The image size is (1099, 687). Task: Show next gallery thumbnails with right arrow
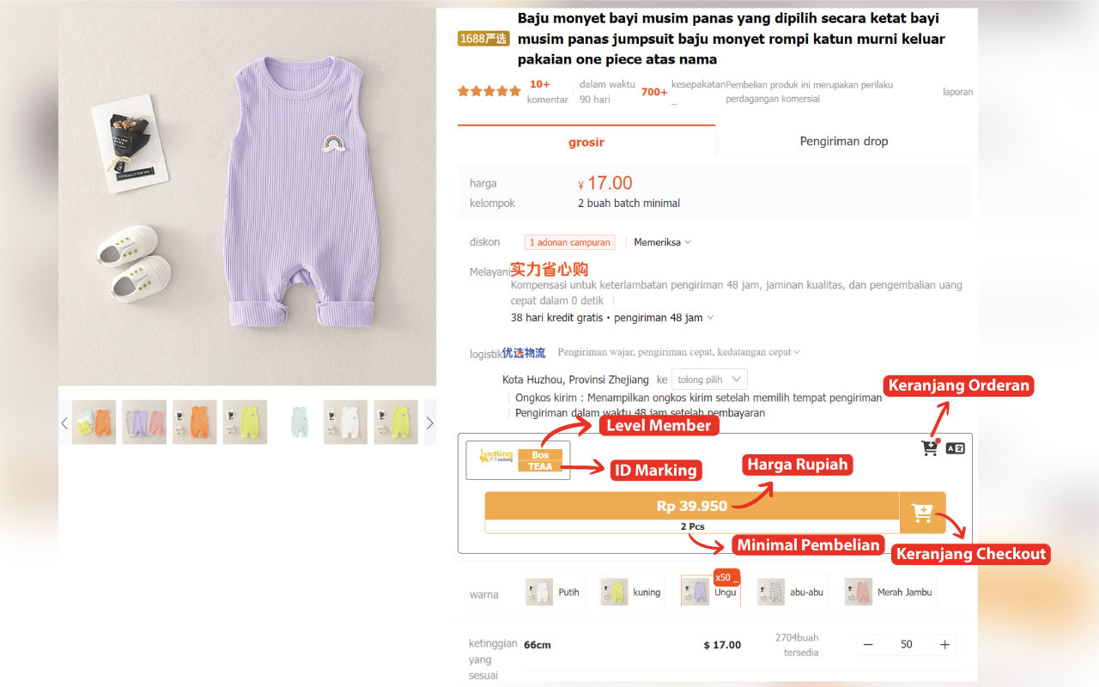[430, 423]
